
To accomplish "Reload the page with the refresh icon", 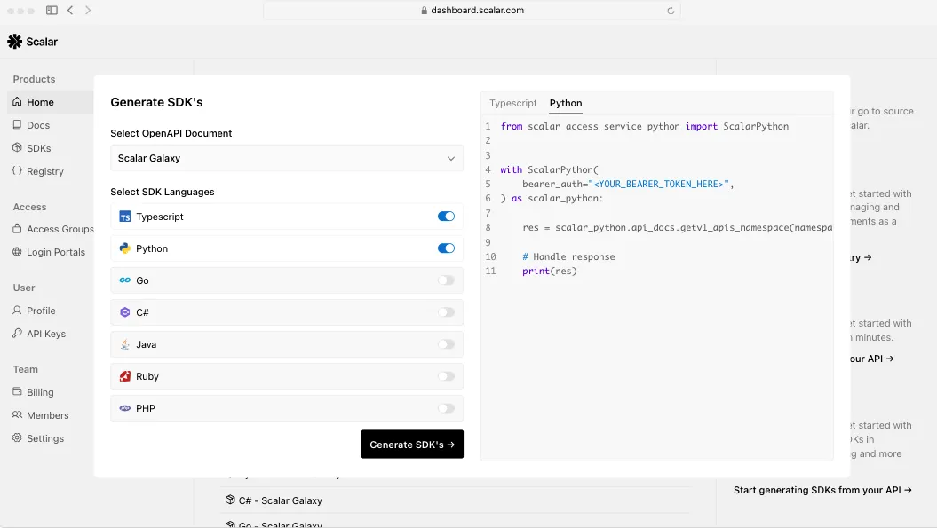I will (671, 11).
